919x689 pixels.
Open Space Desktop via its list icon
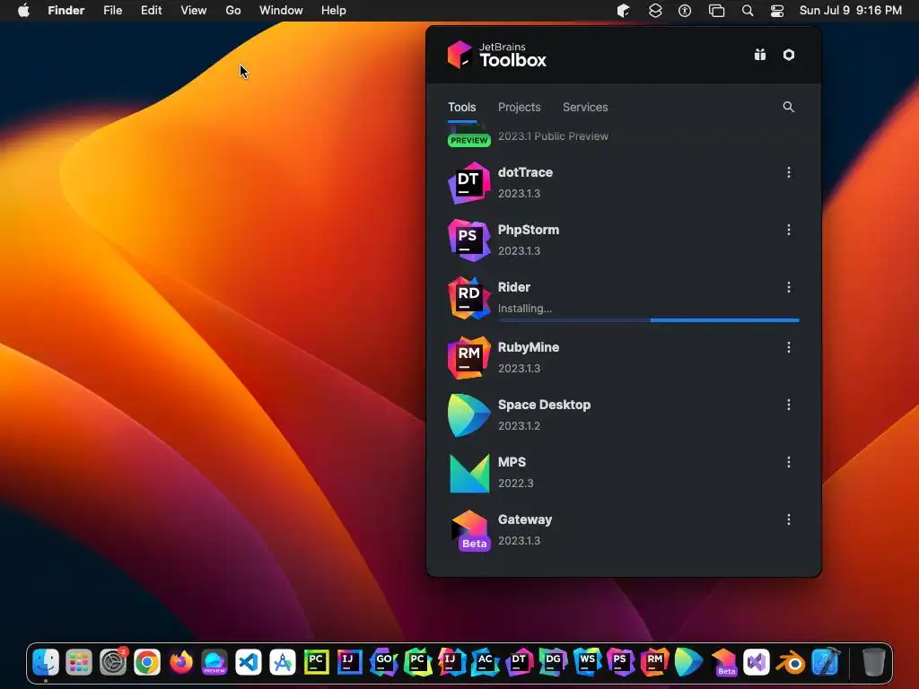point(468,415)
